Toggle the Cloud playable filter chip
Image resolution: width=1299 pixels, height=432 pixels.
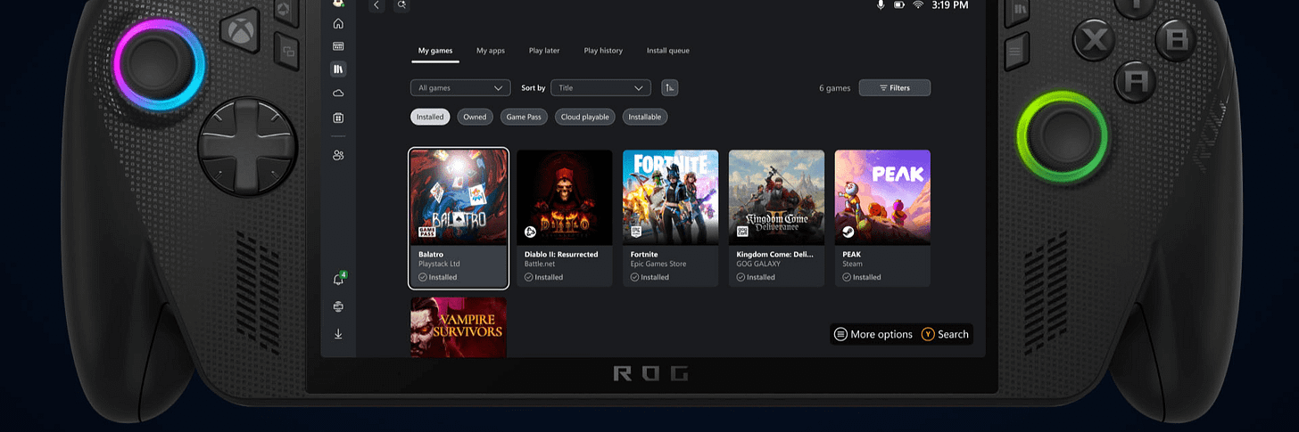(x=584, y=117)
